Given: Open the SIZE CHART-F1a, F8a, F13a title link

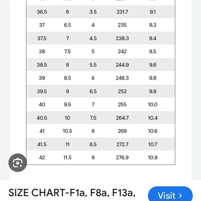Looking at the screenshot, I should [x=72, y=193].
